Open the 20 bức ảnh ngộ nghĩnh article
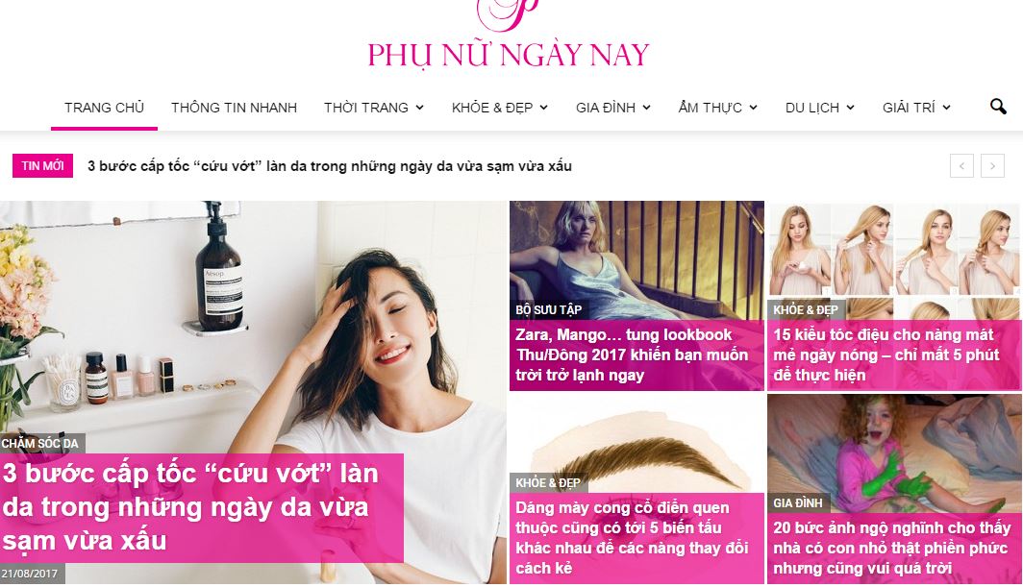 point(891,548)
